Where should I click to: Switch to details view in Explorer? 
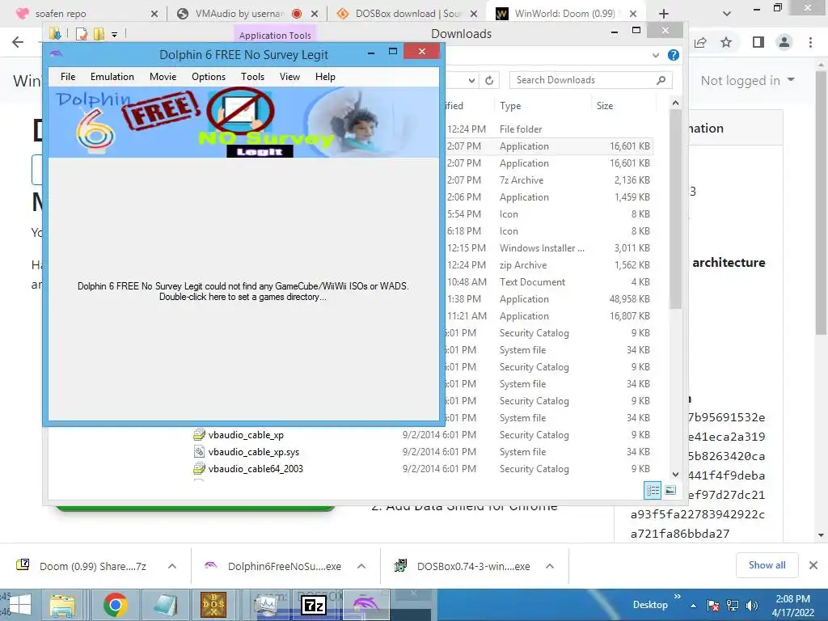pos(653,490)
